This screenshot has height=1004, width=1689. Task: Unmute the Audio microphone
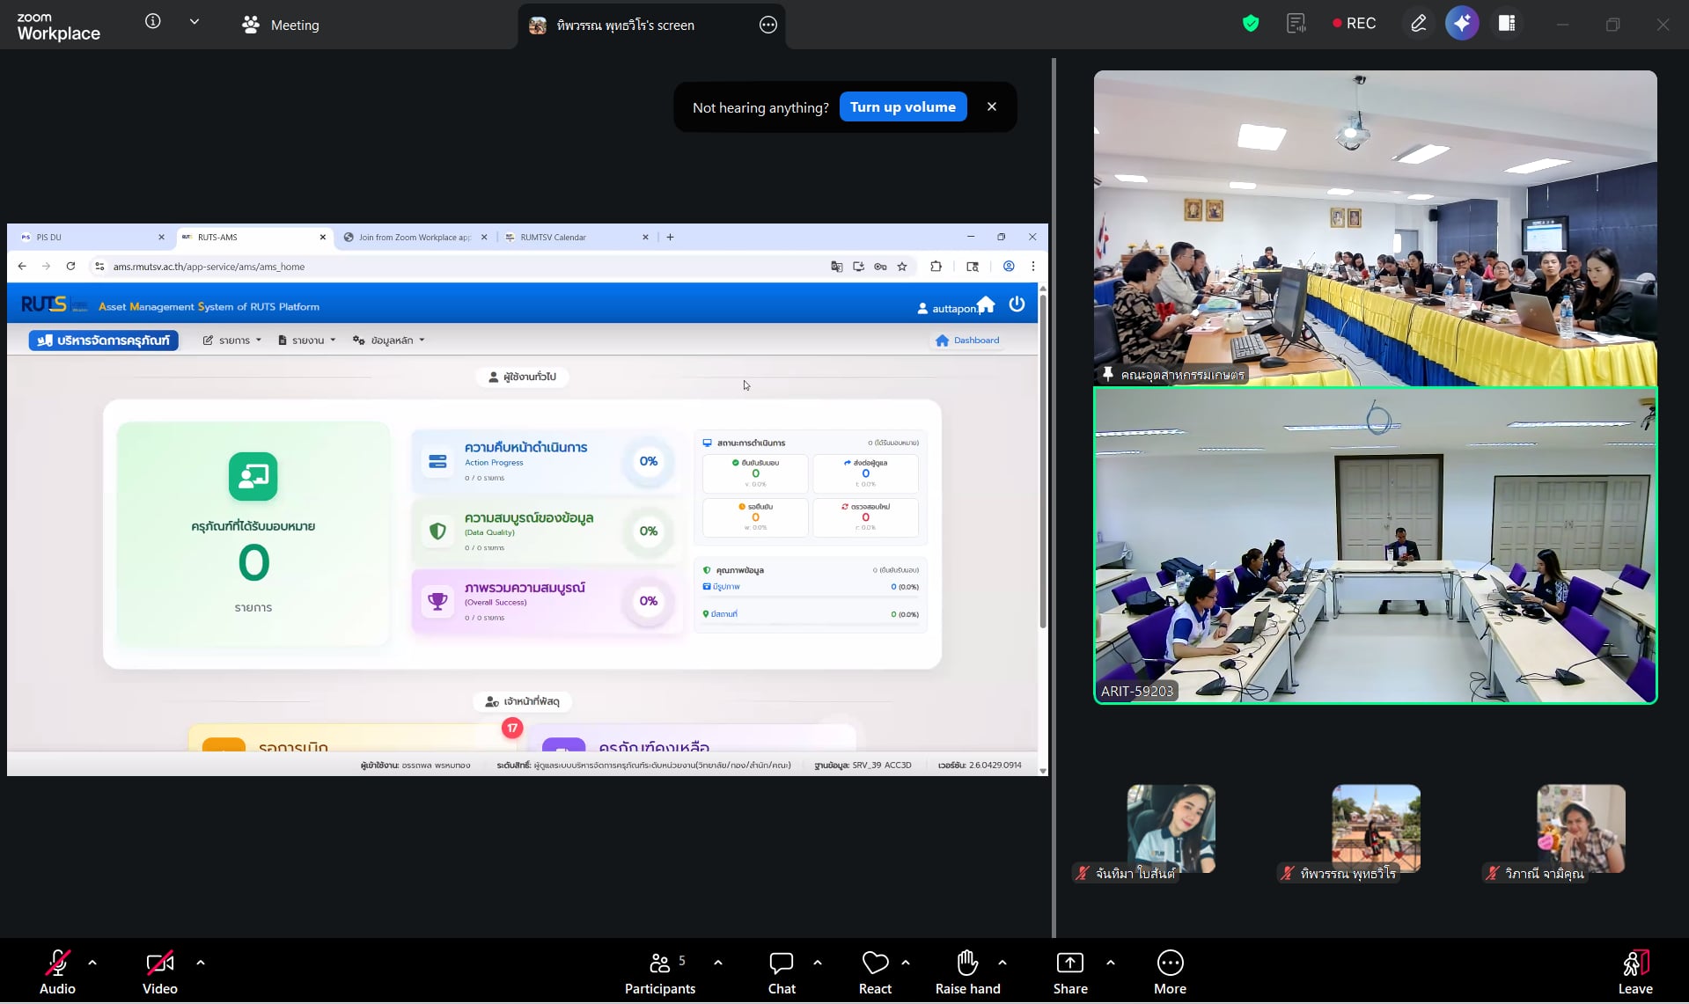[57, 972]
